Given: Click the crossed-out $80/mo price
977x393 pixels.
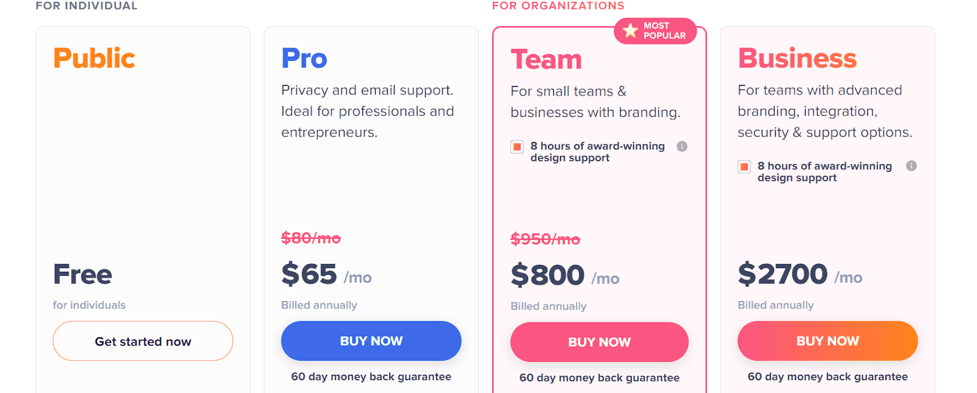Looking at the screenshot, I should pos(311,238).
